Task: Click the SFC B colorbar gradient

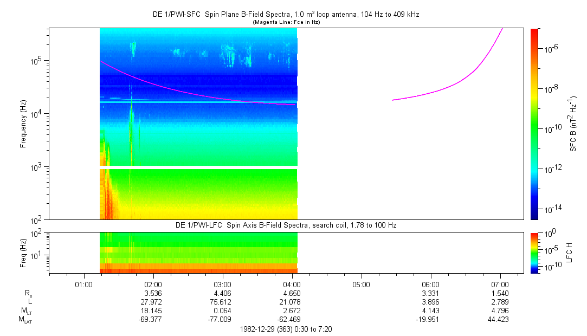Action: (x=534, y=124)
